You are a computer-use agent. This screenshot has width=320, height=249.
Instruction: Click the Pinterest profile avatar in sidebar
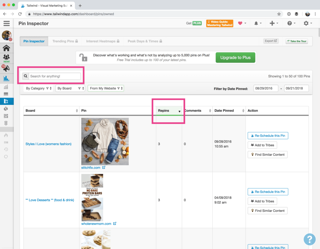tap(6, 36)
